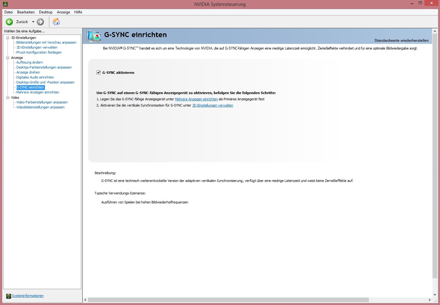Open the Hilfe menu
The image size is (440, 305).
[x=78, y=12]
